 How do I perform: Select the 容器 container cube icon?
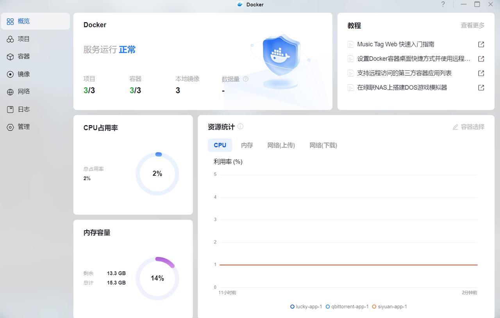(x=10, y=57)
